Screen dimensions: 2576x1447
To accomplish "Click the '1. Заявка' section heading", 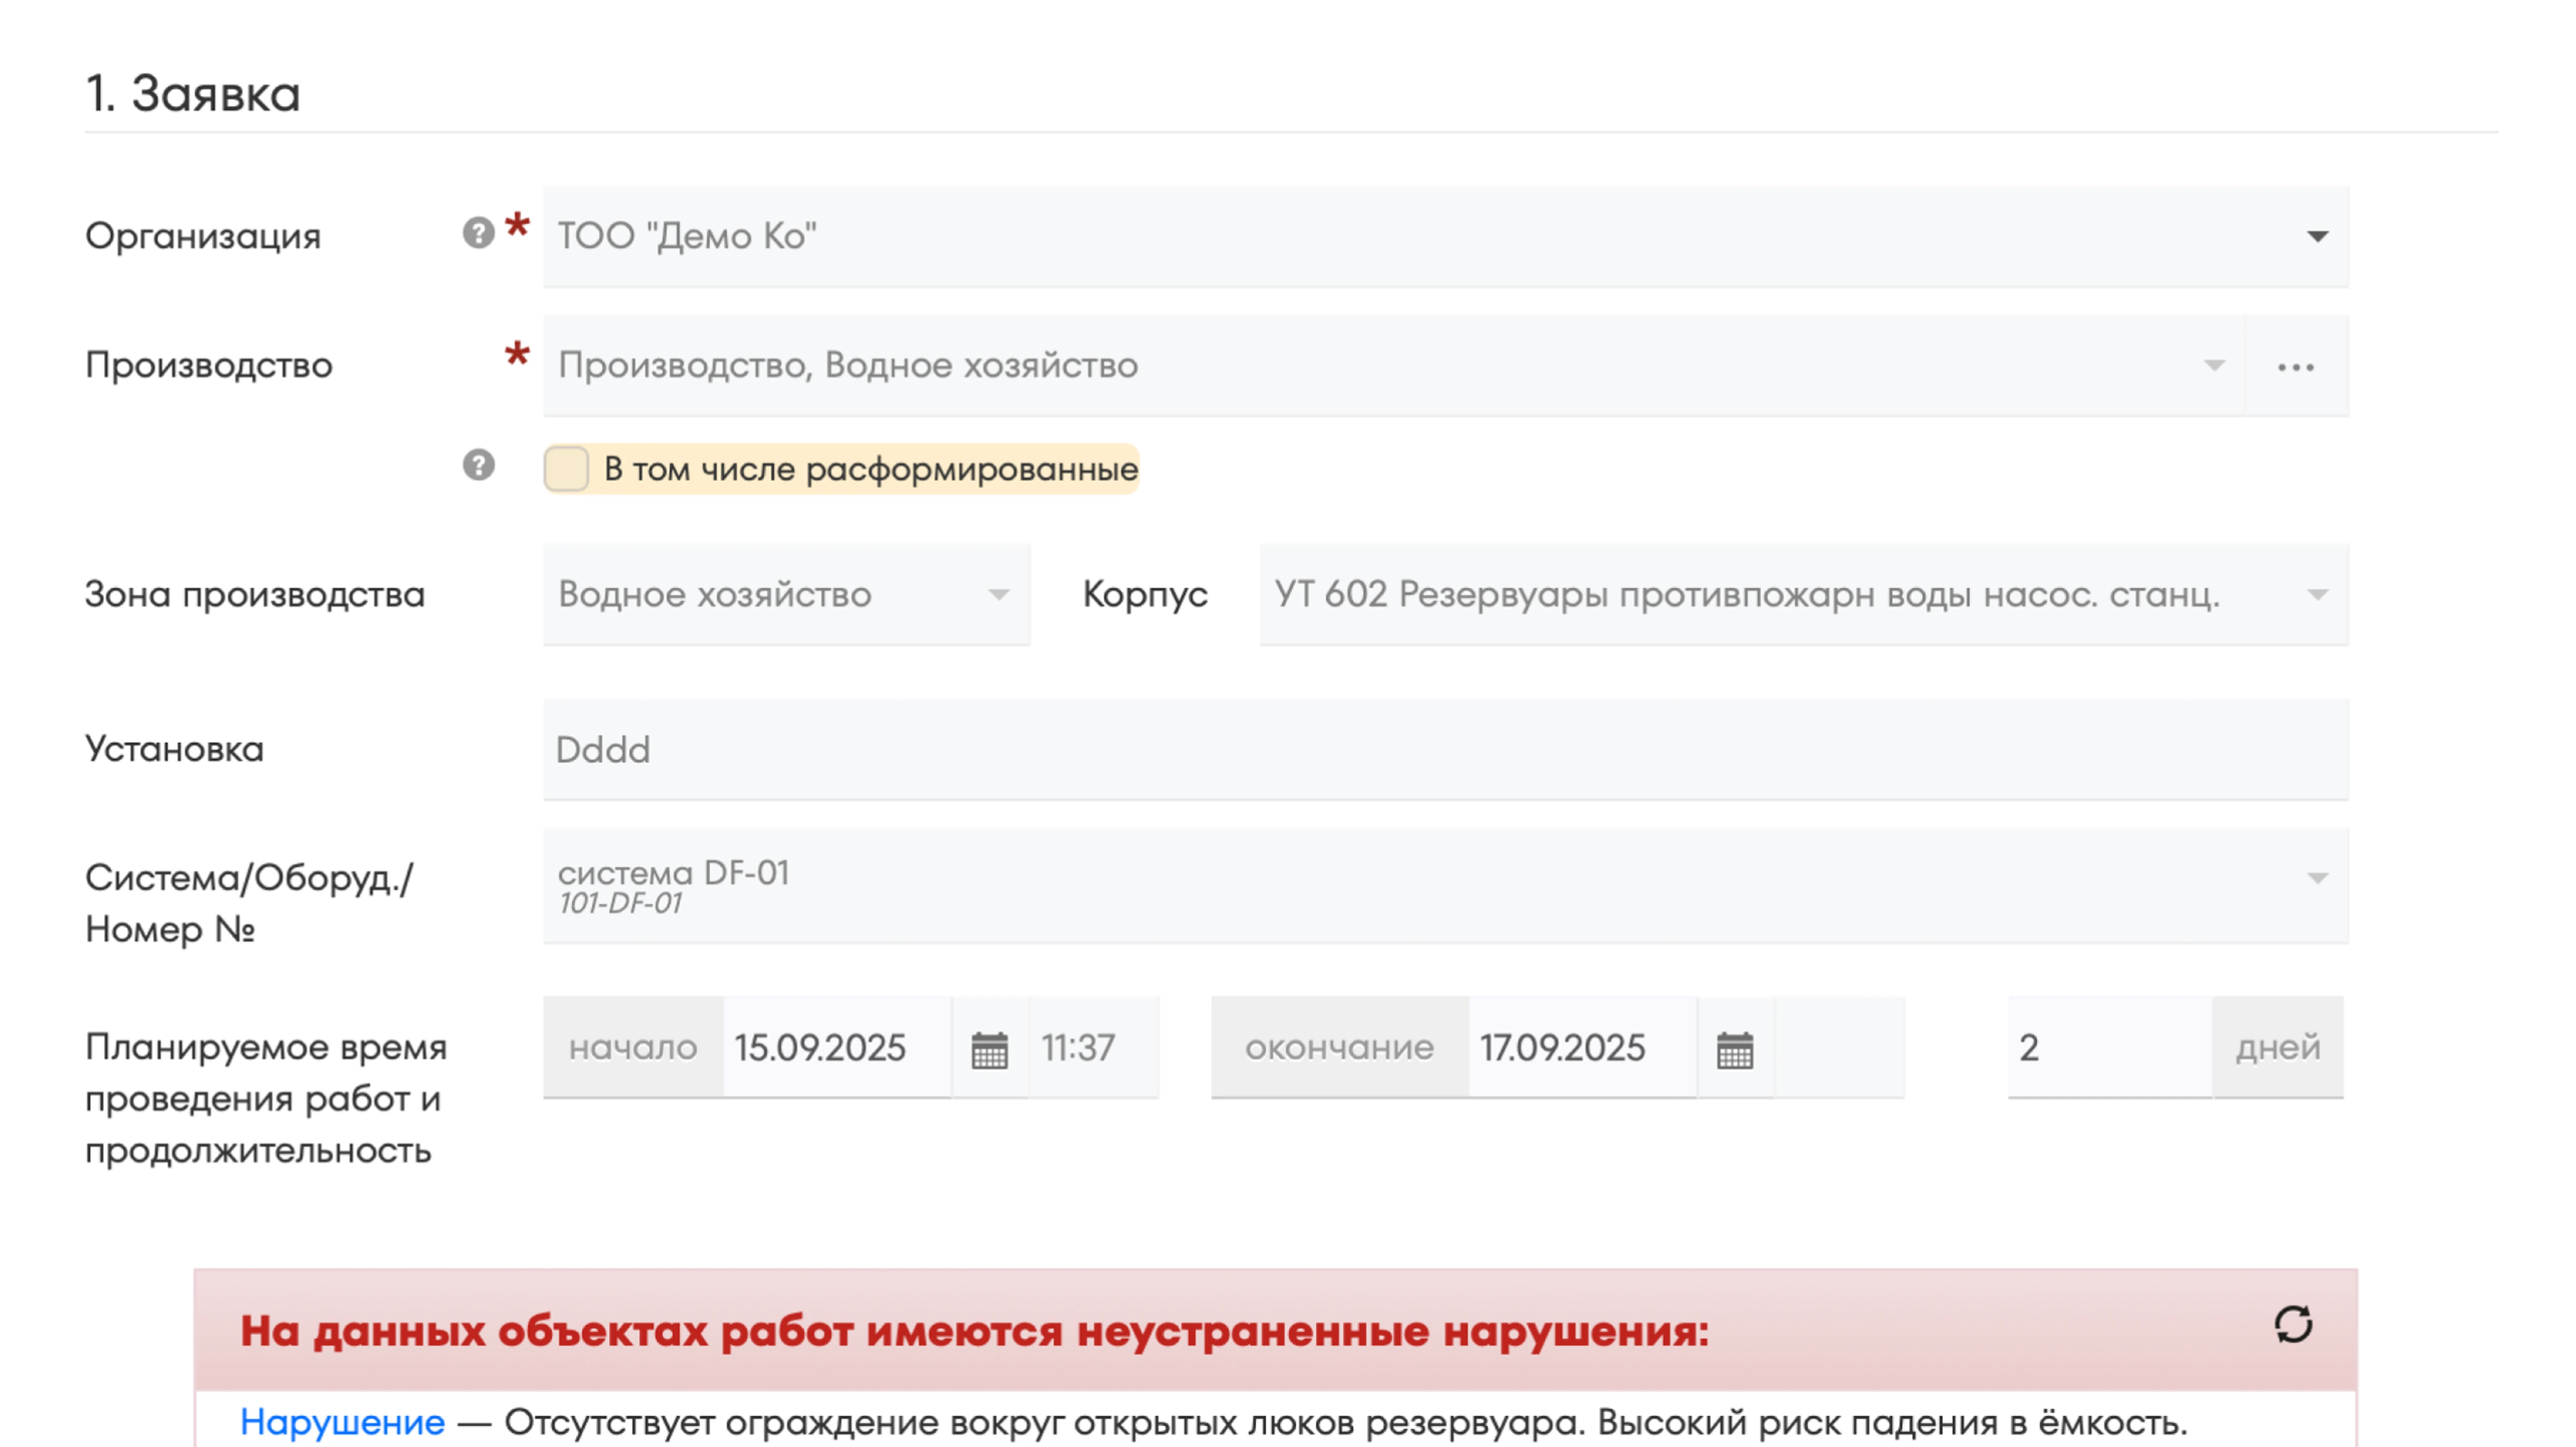I will point(193,94).
